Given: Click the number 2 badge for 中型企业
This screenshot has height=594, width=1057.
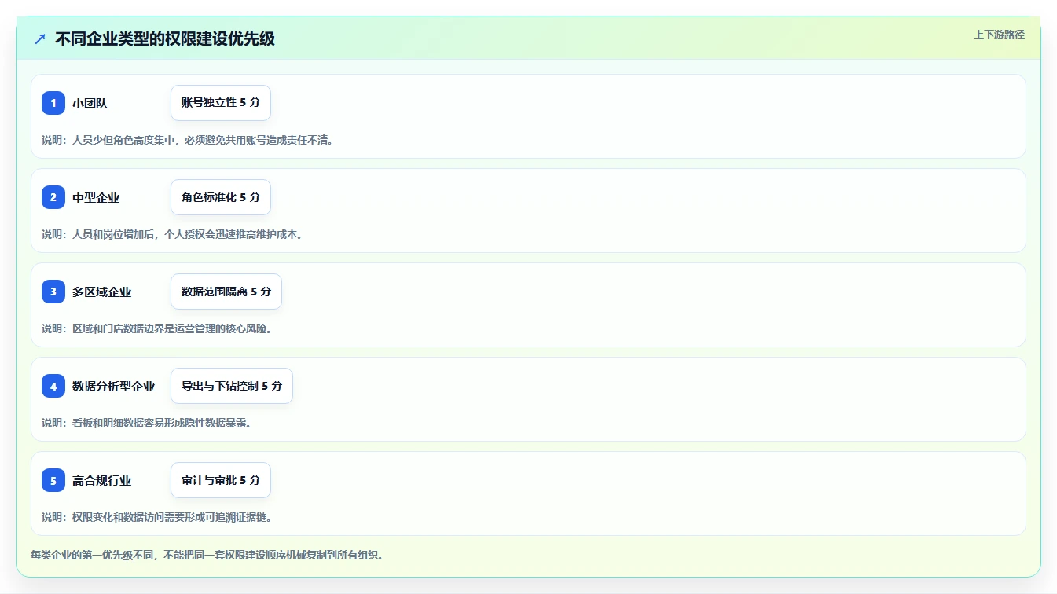Looking at the screenshot, I should (x=53, y=197).
